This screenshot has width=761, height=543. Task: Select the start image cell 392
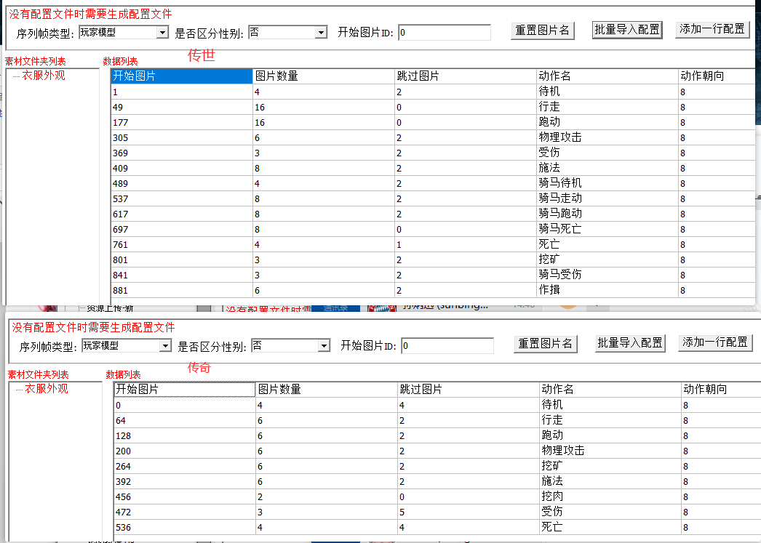[185, 481]
